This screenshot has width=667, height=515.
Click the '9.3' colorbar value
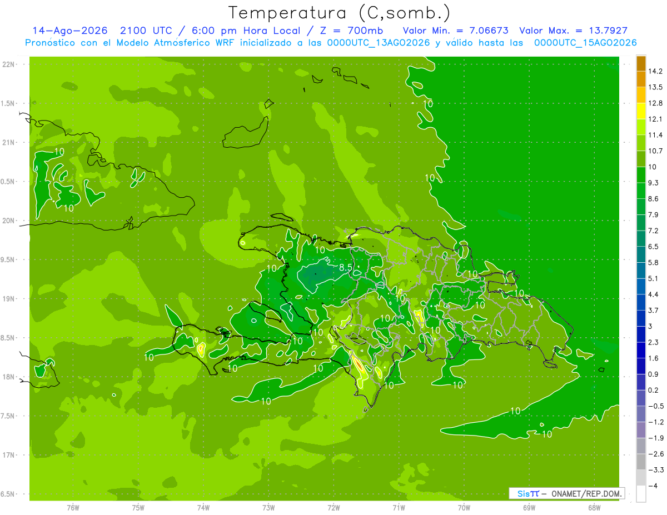click(x=654, y=182)
